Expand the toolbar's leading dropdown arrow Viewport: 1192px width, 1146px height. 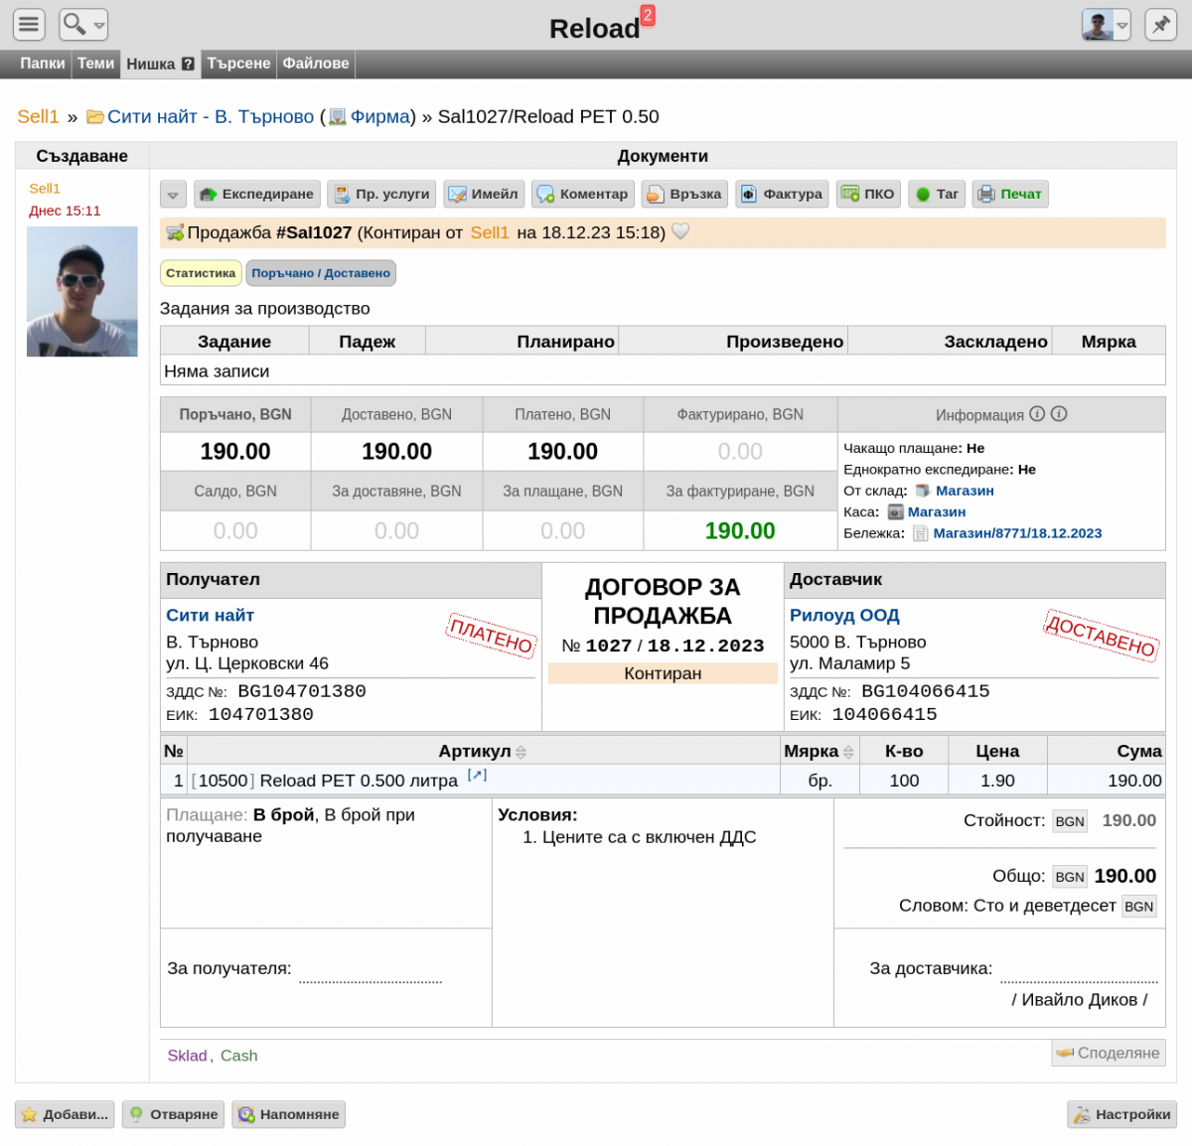(x=173, y=195)
